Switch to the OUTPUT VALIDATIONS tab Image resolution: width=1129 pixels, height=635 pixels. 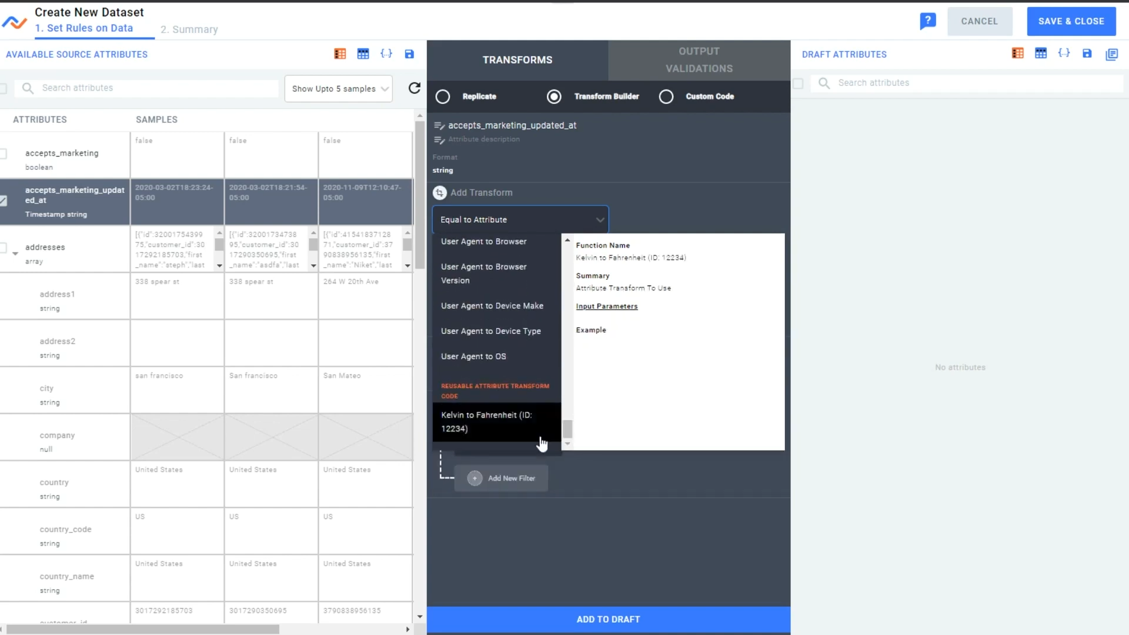pyautogui.click(x=699, y=59)
